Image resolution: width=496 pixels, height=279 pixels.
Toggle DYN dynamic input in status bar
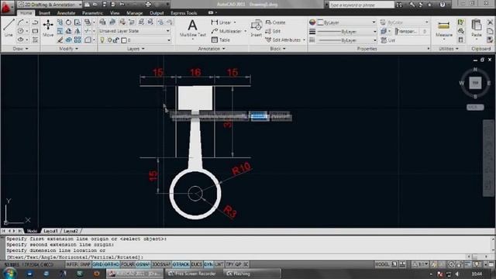click(x=208, y=264)
